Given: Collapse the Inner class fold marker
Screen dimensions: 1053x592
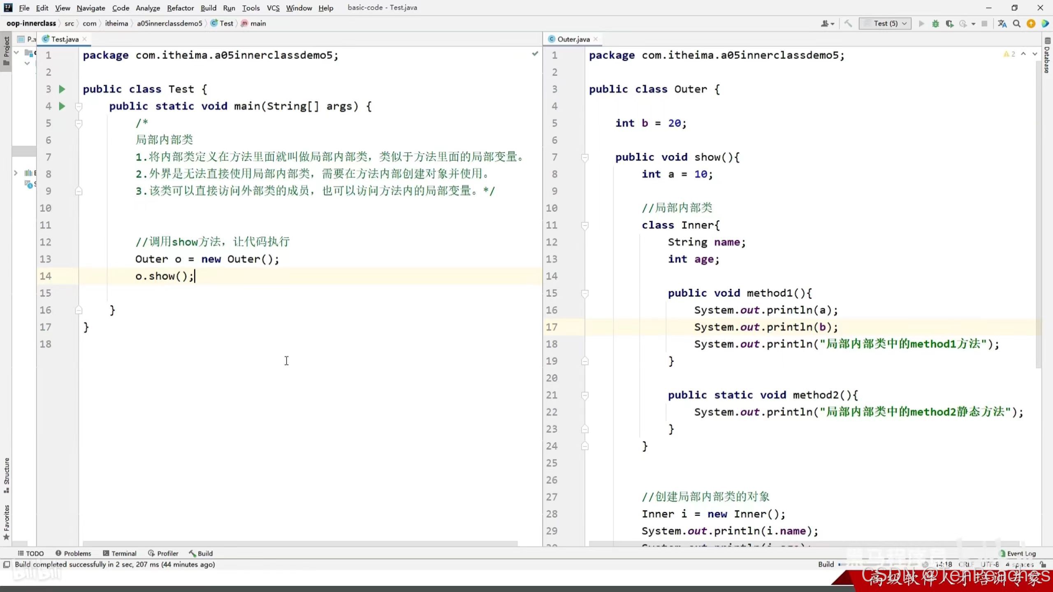Looking at the screenshot, I should coord(584,225).
